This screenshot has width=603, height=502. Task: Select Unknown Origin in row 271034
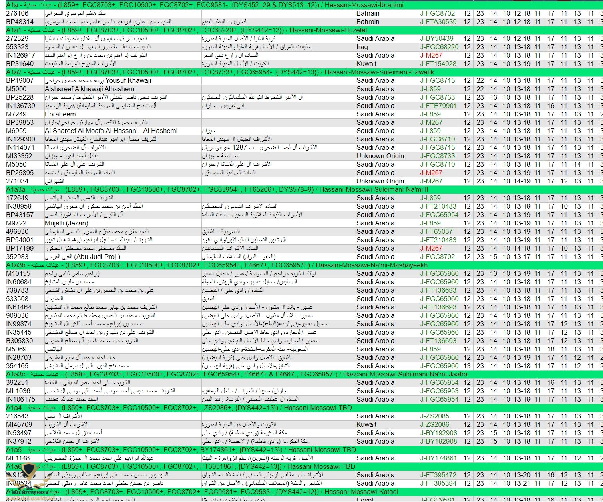(x=380, y=181)
